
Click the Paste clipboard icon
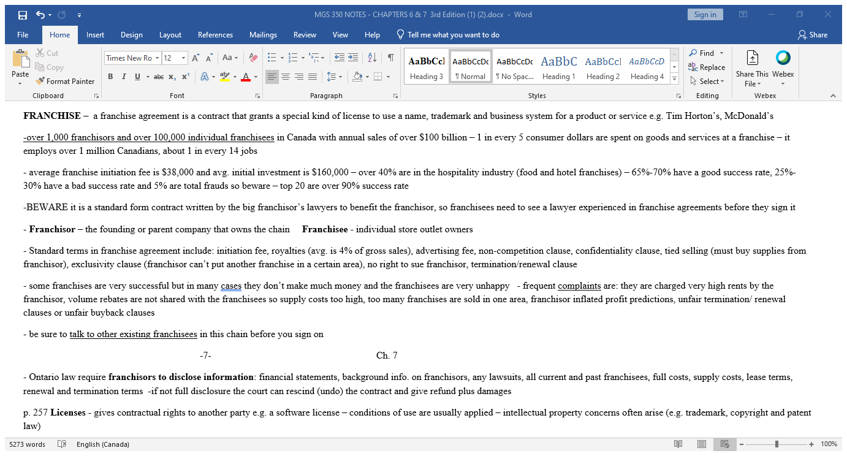click(x=20, y=59)
